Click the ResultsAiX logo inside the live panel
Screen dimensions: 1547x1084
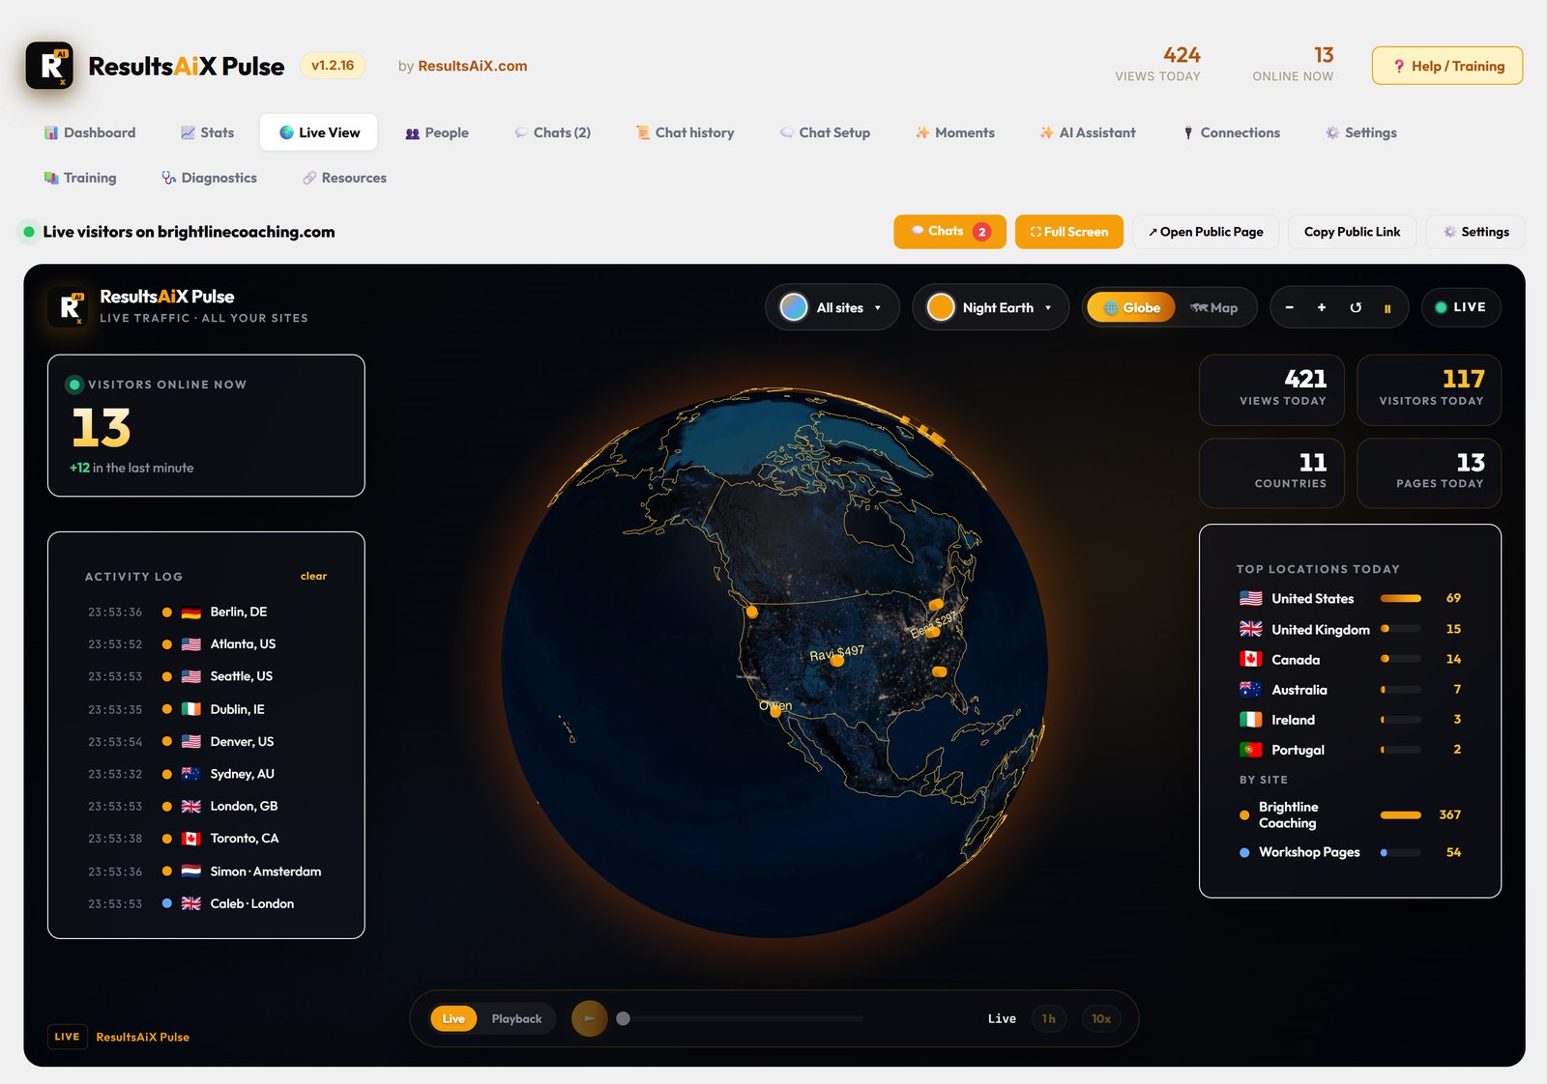pyautogui.click(x=68, y=307)
